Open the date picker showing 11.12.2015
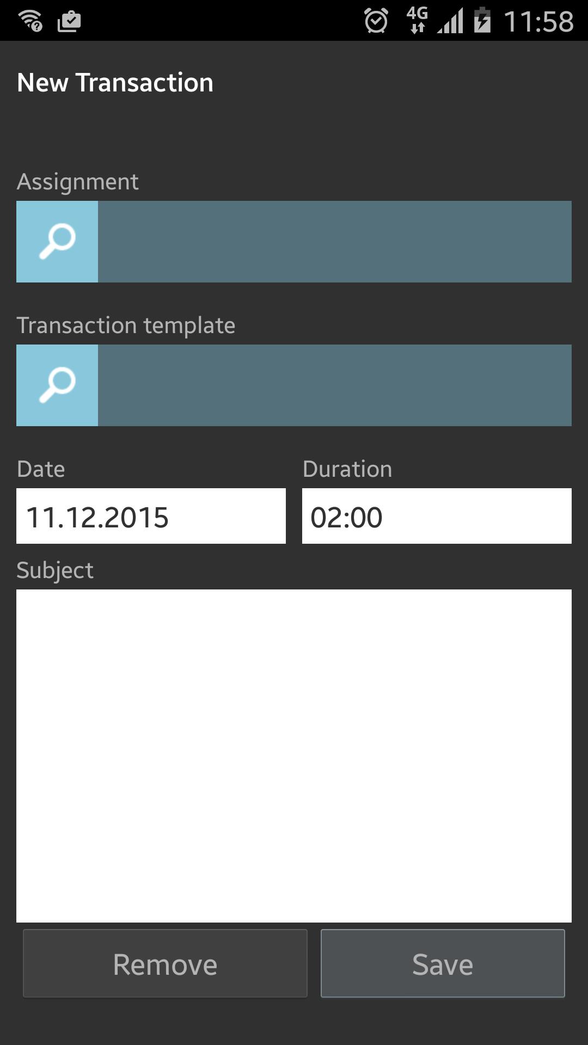The width and height of the screenshot is (588, 1045). 151,516
